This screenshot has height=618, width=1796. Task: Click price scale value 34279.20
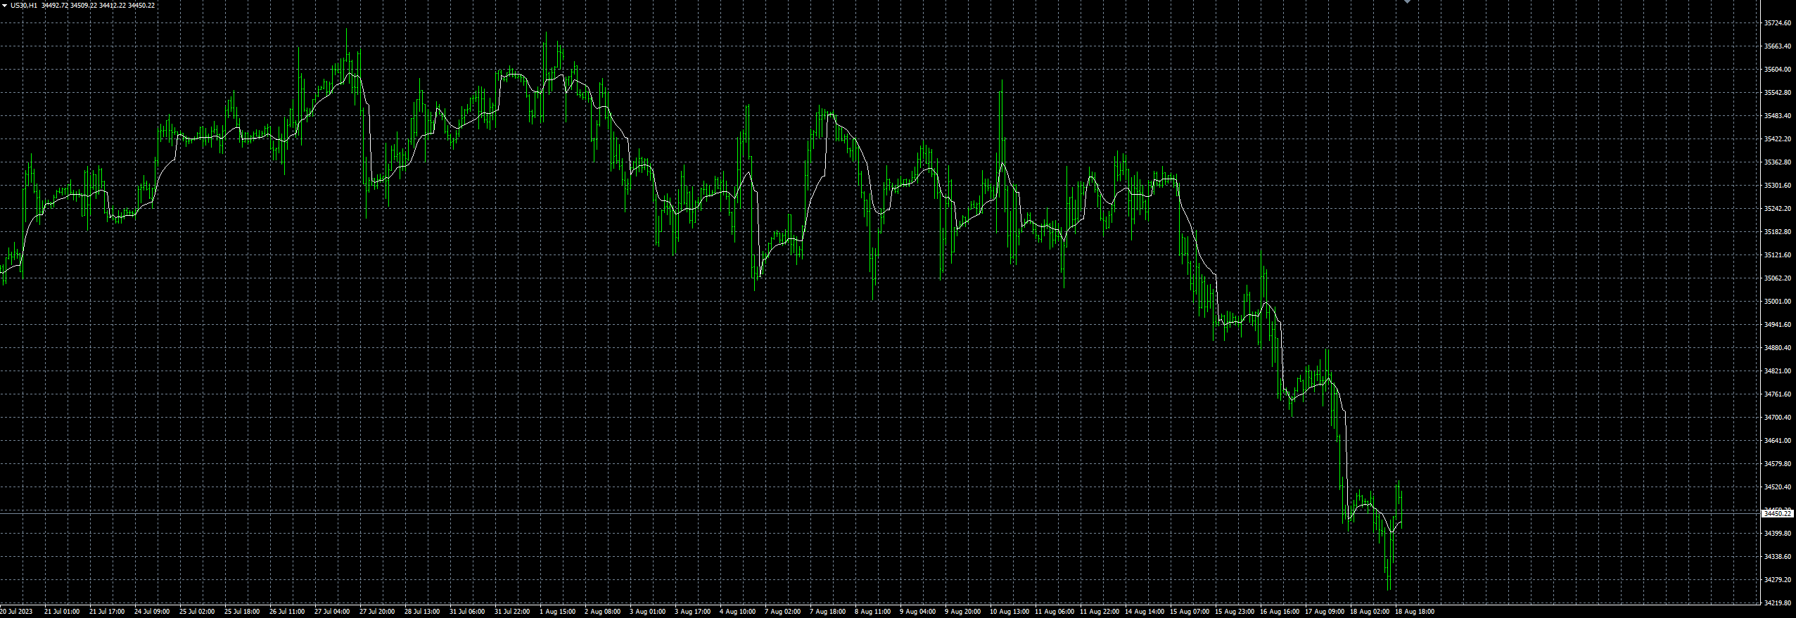[1777, 580]
